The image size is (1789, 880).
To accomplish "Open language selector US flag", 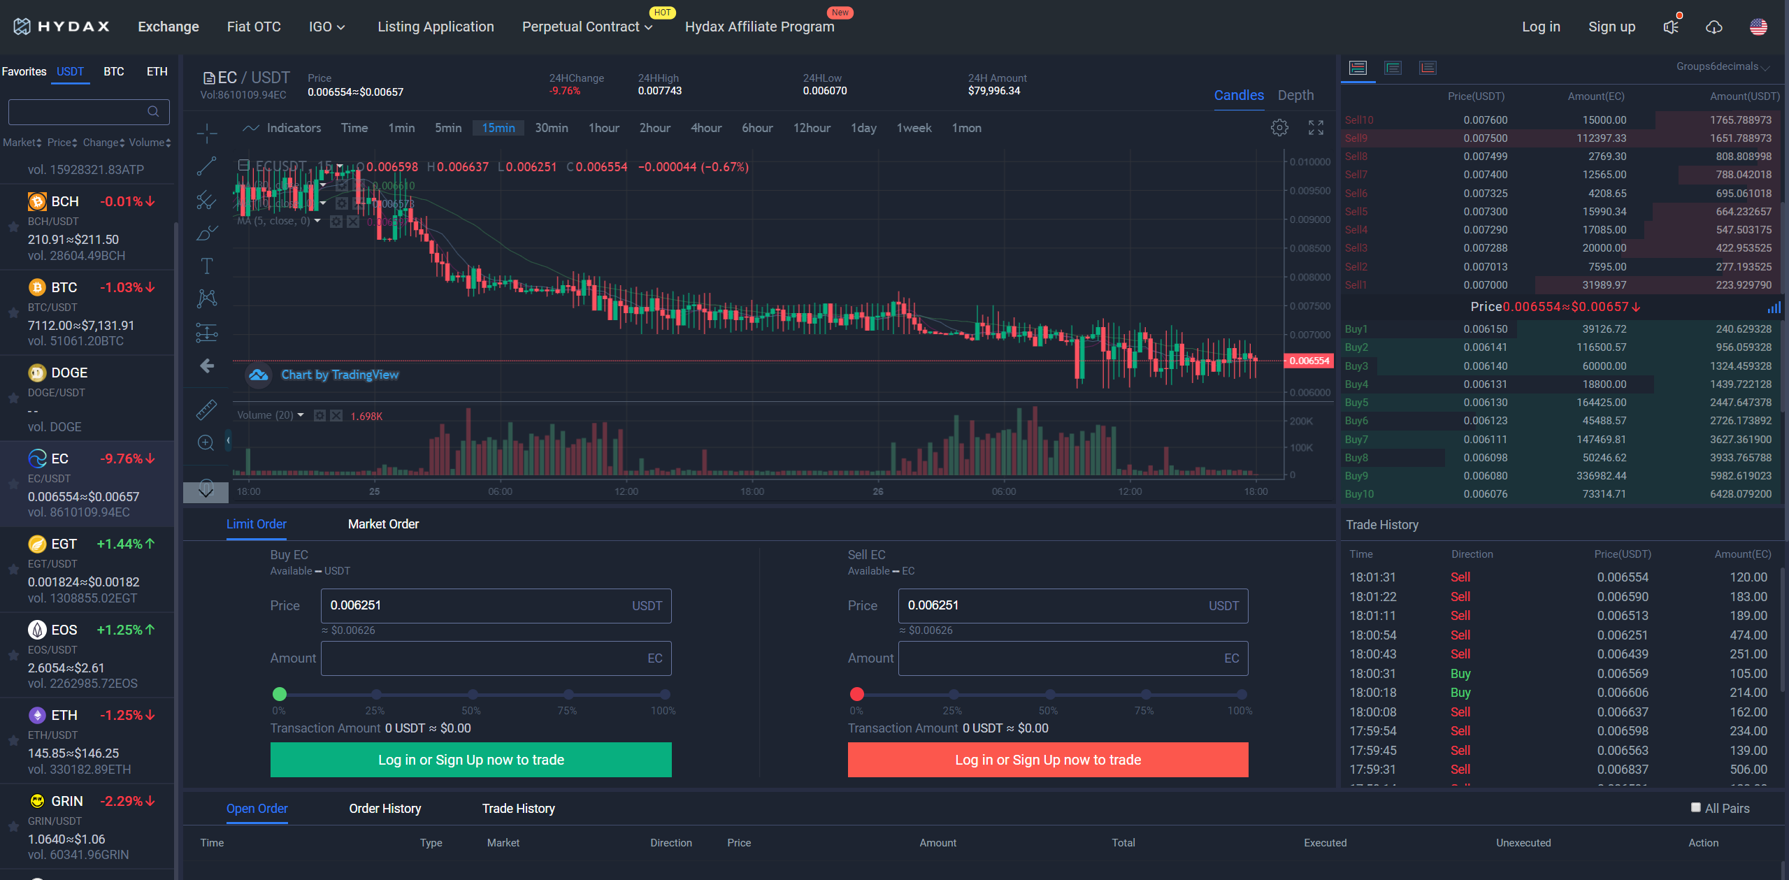I will coord(1758,27).
